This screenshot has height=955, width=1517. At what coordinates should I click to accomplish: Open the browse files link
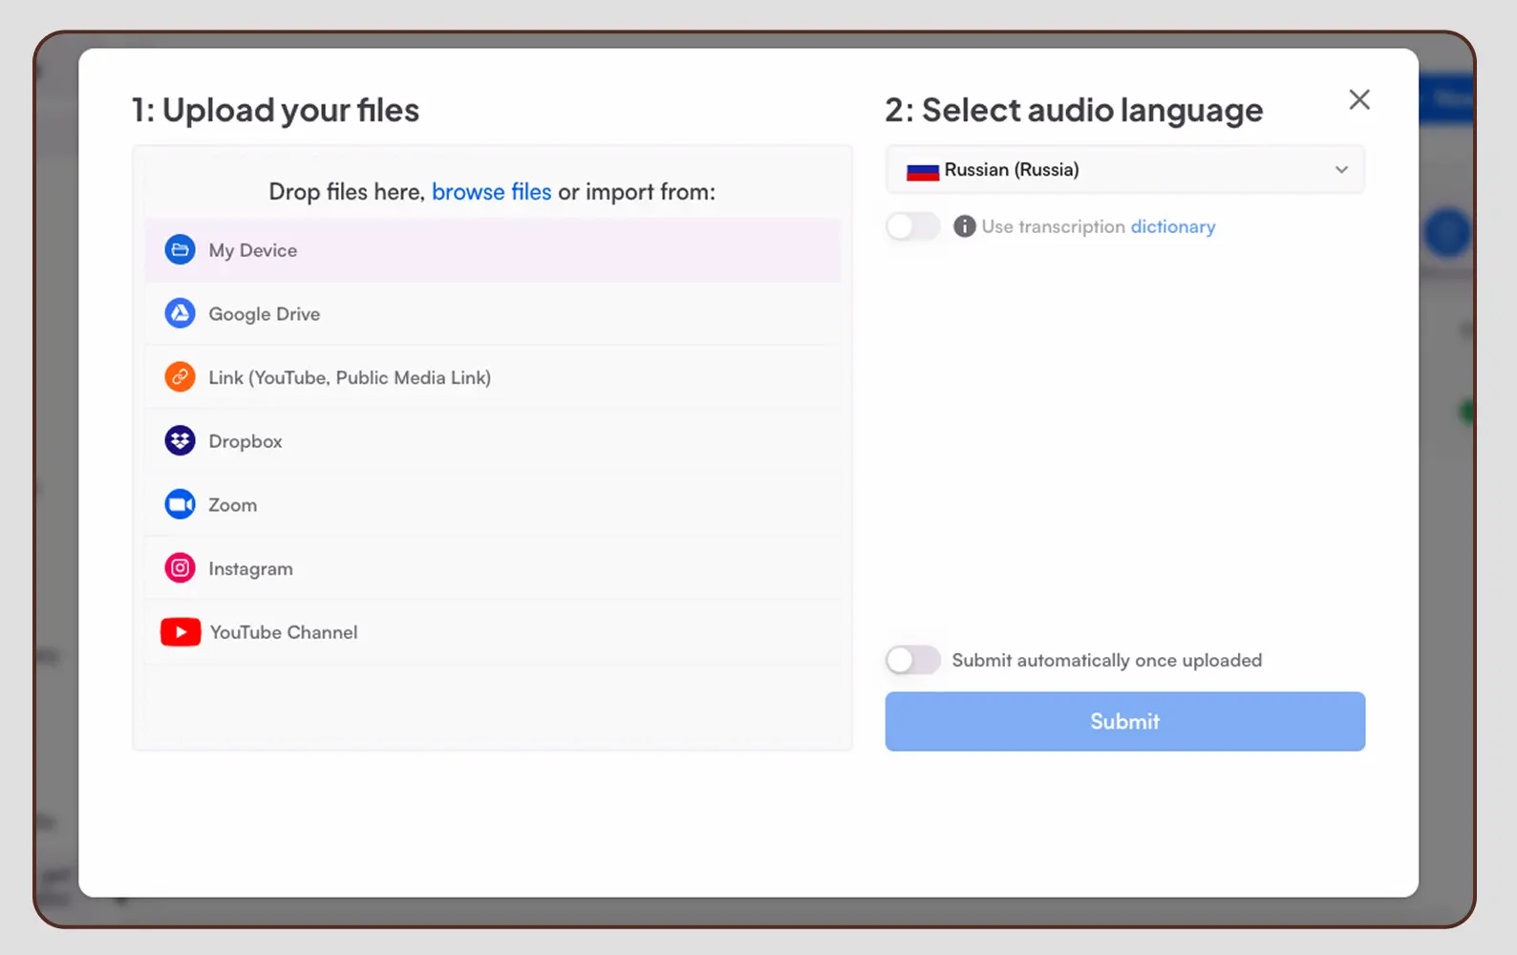(x=491, y=192)
